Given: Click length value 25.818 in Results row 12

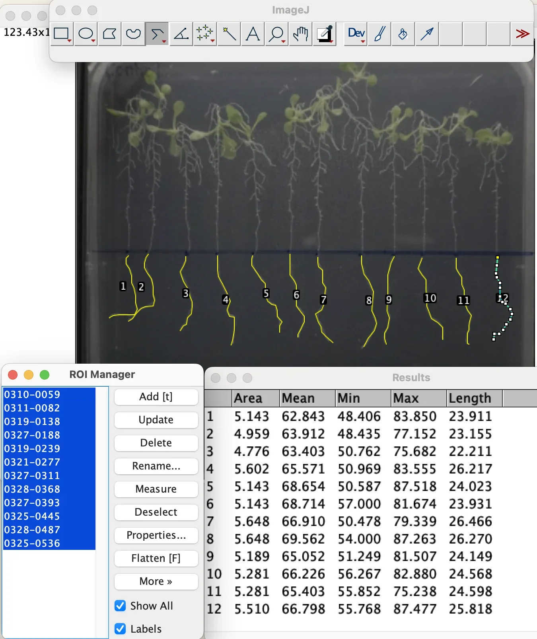Looking at the screenshot, I should (x=471, y=609).
